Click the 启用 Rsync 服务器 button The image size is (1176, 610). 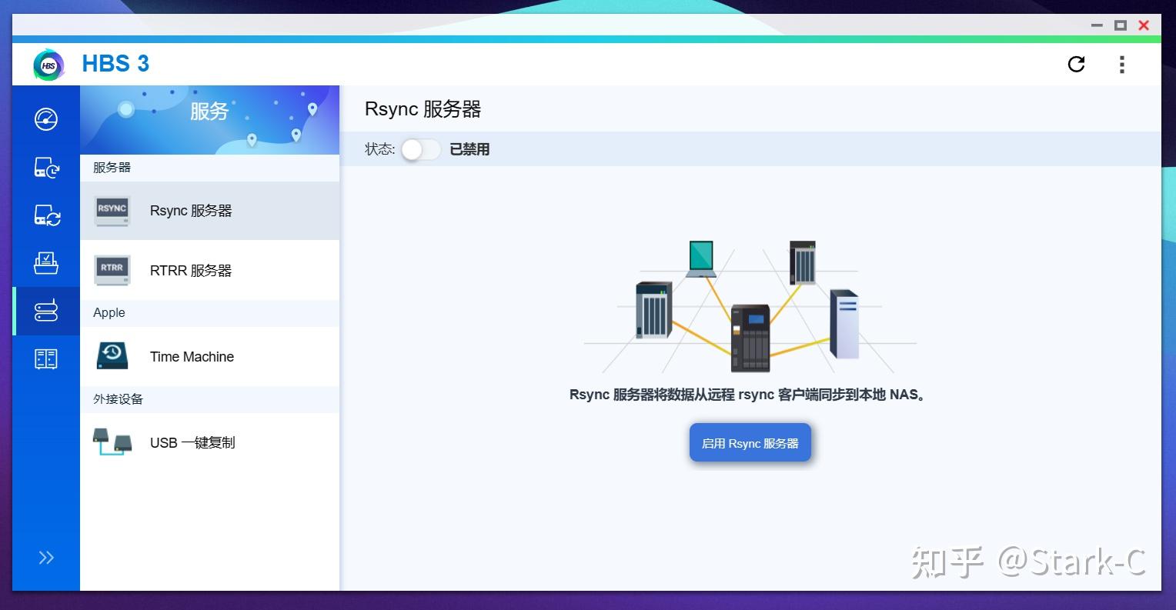750,442
